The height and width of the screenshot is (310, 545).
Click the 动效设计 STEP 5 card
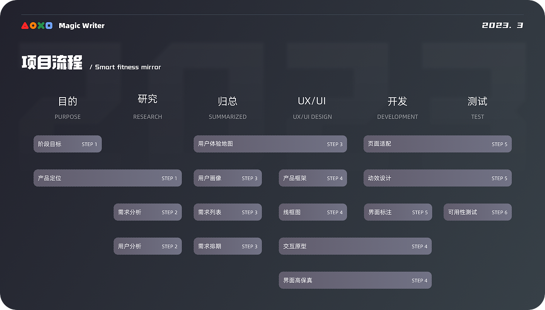[x=437, y=178]
